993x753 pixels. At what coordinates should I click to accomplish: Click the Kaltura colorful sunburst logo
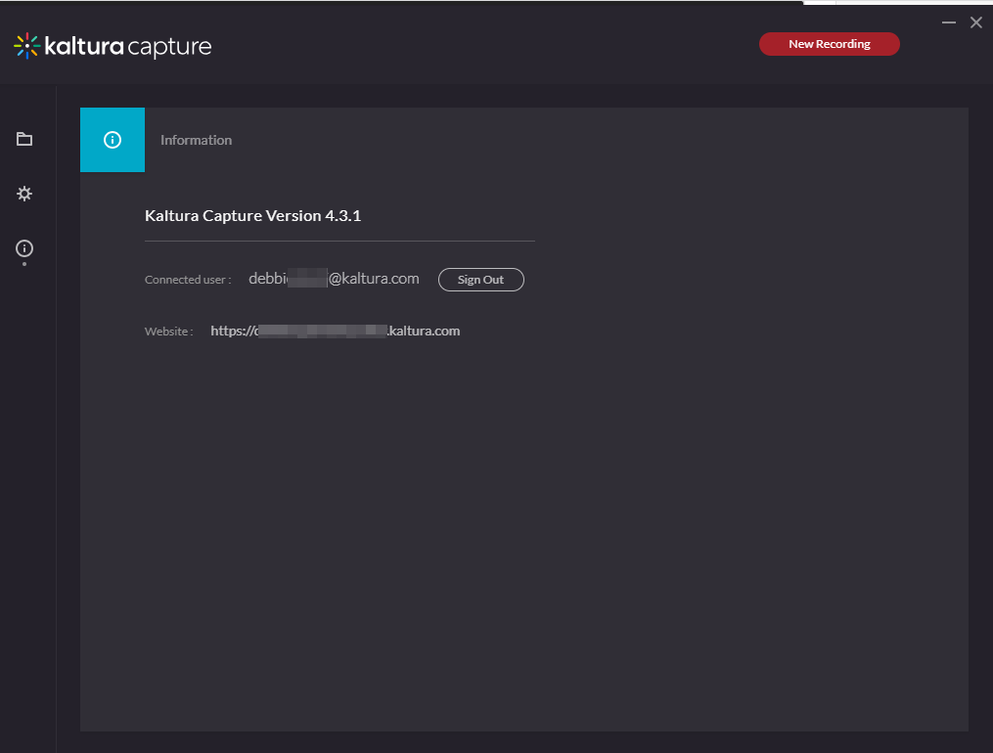click(26, 45)
